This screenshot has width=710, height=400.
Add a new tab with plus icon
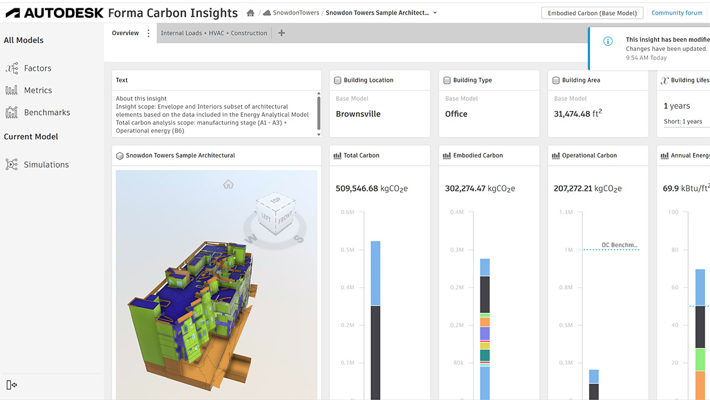281,33
